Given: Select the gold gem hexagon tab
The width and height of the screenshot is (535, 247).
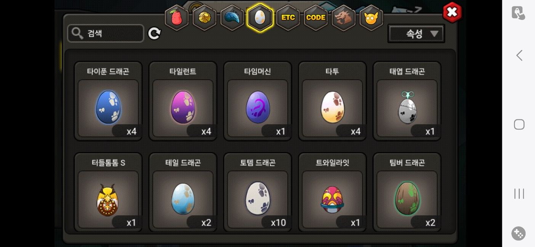Looking at the screenshot, I should tap(205, 18).
